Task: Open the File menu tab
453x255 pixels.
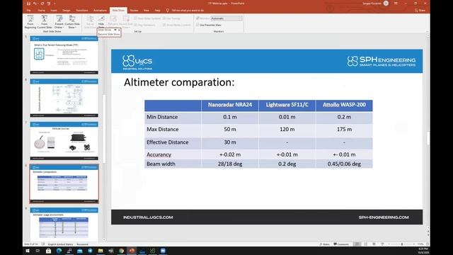Action: (28, 10)
